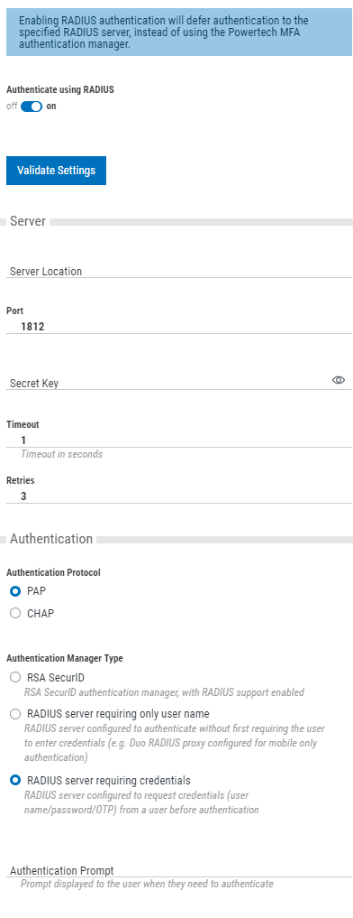The height and width of the screenshot is (918, 353).
Task: Toggle Authenticate using RADIUS switch
Action: [32, 107]
